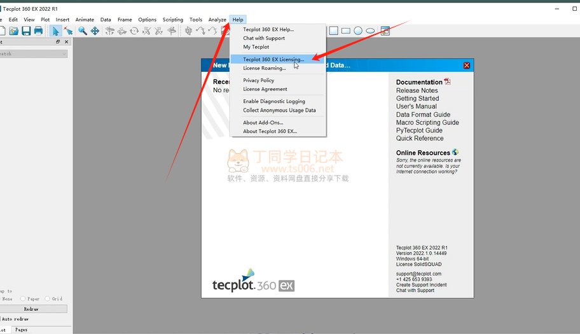The width and height of the screenshot is (580, 334).
Task: Click the PDF icon beside Documentation
Action: [x=447, y=81]
